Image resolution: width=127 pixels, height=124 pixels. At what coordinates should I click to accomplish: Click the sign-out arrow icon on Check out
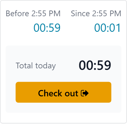[x=85, y=93]
